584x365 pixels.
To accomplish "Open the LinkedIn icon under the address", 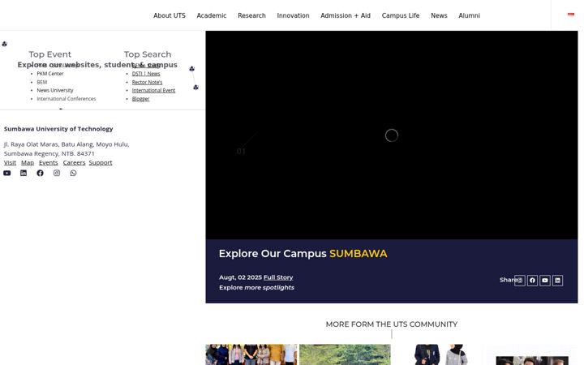I will (x=24, y=173).
